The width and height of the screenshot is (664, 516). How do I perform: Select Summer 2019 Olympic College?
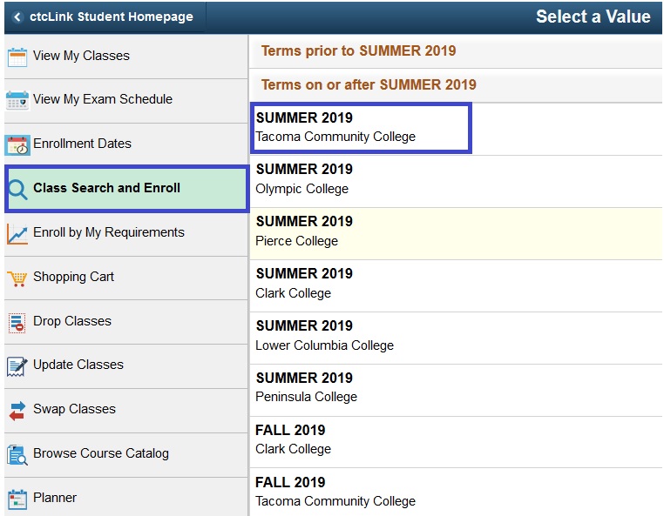[x=456, y=181]
